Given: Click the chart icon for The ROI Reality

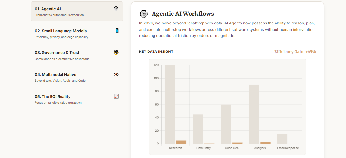Looking at the screenshot, I should (116, 96).
